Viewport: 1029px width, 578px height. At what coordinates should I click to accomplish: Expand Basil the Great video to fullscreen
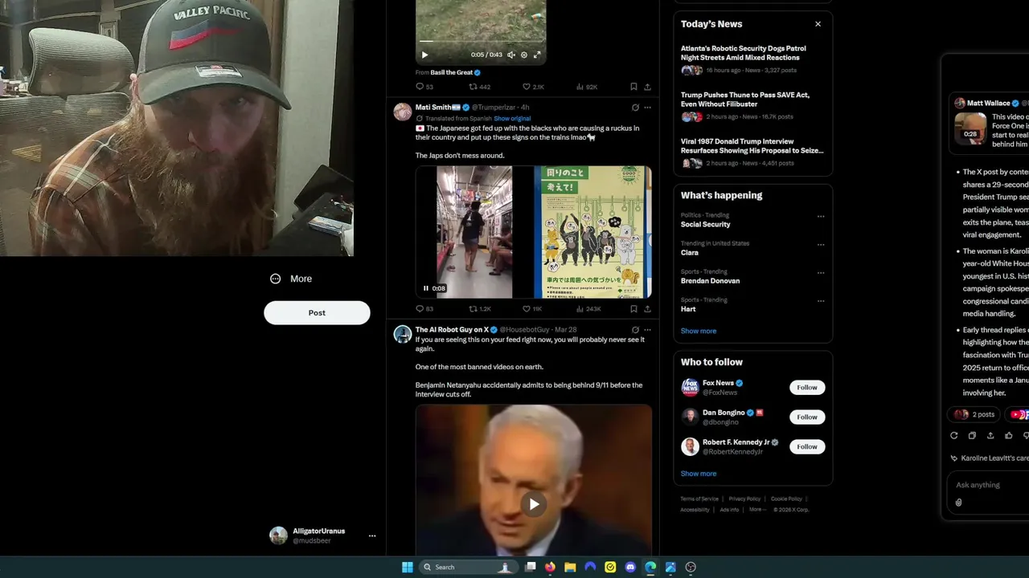coord(537,55)
